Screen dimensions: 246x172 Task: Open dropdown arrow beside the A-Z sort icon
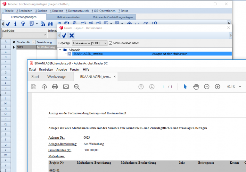(x=37, y=24)
